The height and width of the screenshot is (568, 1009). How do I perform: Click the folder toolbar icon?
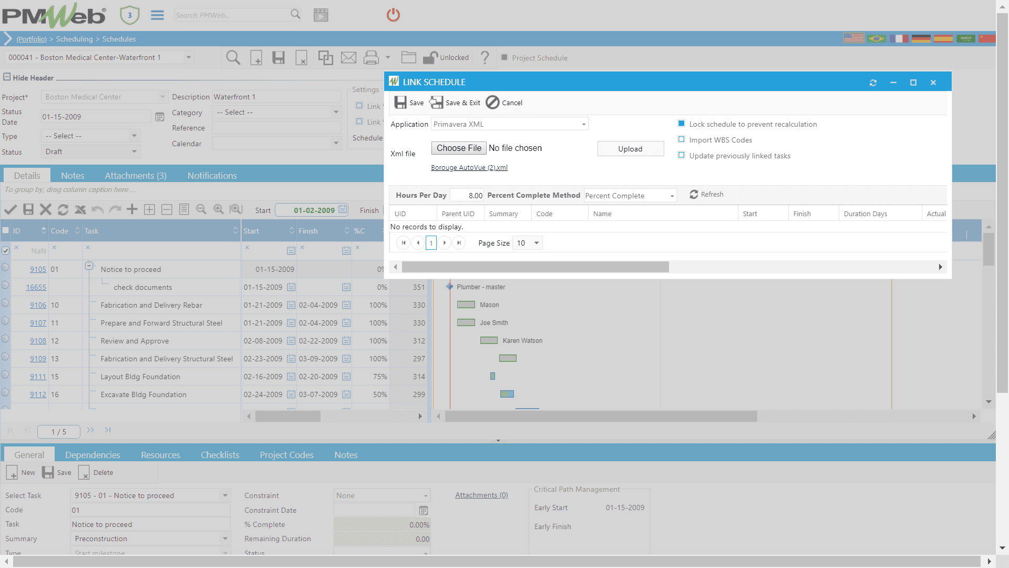(408, 57)
